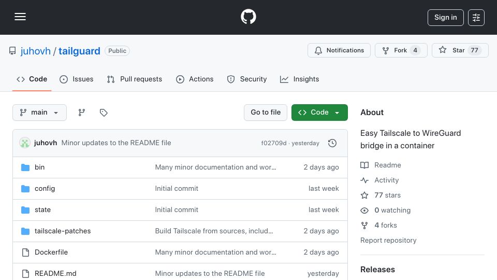497x280 pixels.
Task: Click the Public visibility label
Action: tap(118, 51)
